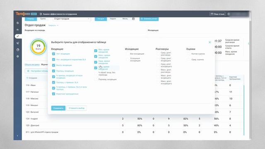Uncheck Пропущ. с превыш. SLA checkbox
This screenshot has width=265, height=149.
click(53, 82)
